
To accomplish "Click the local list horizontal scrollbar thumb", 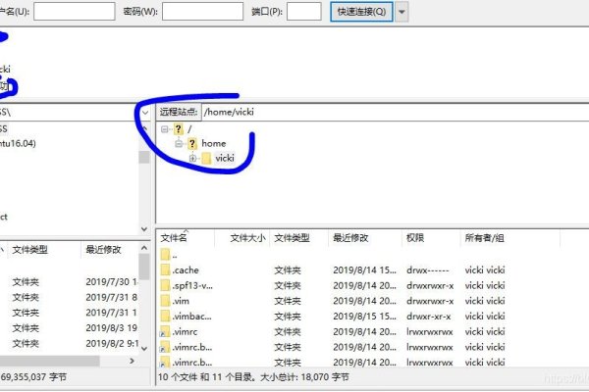I will click(50, 361).
